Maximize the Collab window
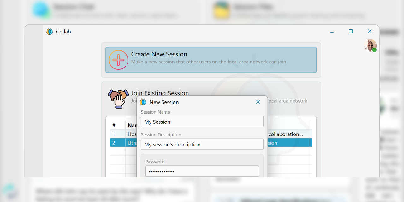This screenshot has height=202, width=404. (x=351, y=31)
